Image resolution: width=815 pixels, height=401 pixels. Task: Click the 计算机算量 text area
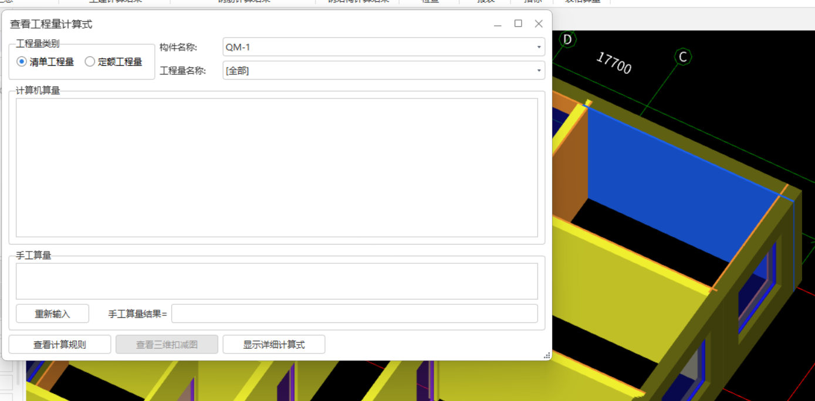coord(277,168)
